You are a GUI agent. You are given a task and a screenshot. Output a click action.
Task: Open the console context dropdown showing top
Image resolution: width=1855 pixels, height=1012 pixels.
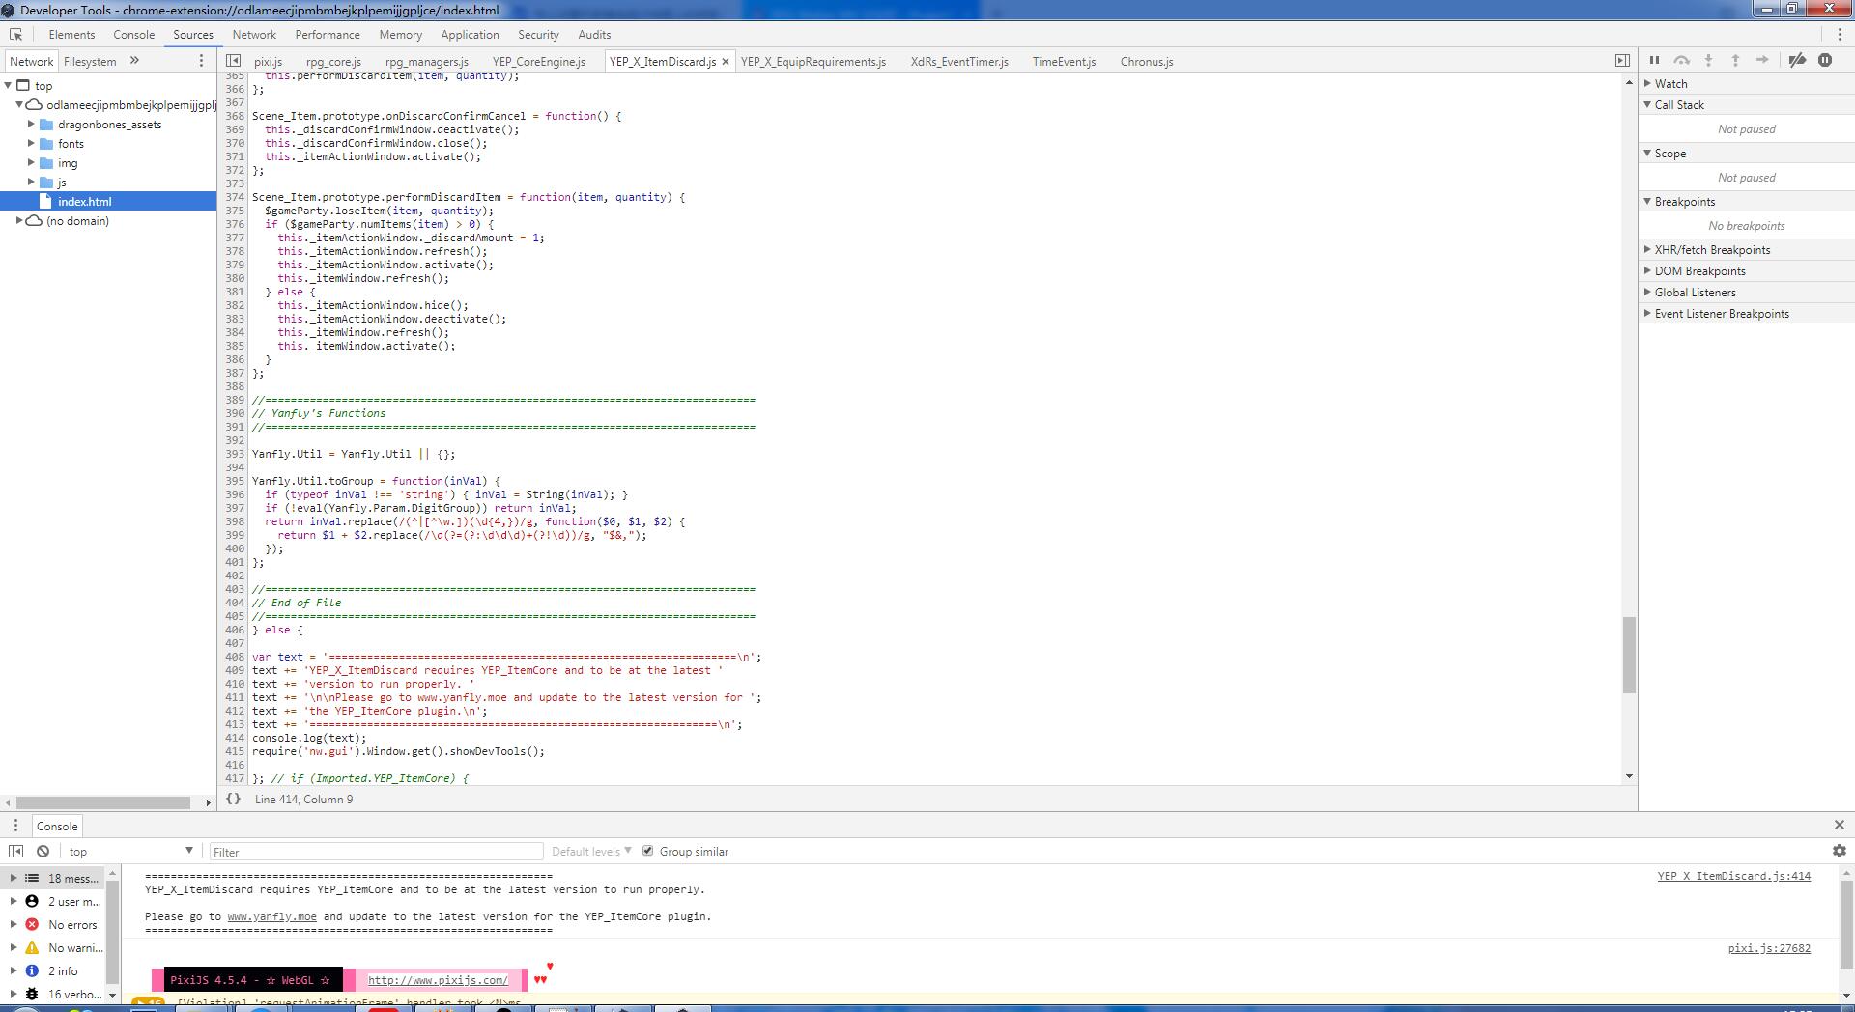point(130,851)
